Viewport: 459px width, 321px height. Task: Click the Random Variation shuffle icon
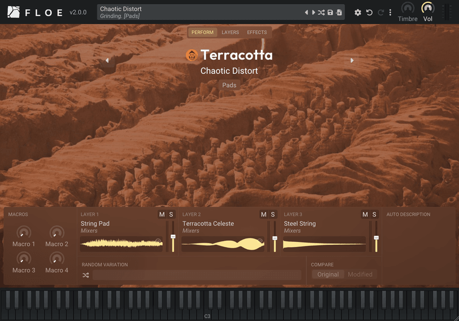[x=85, y=275]
